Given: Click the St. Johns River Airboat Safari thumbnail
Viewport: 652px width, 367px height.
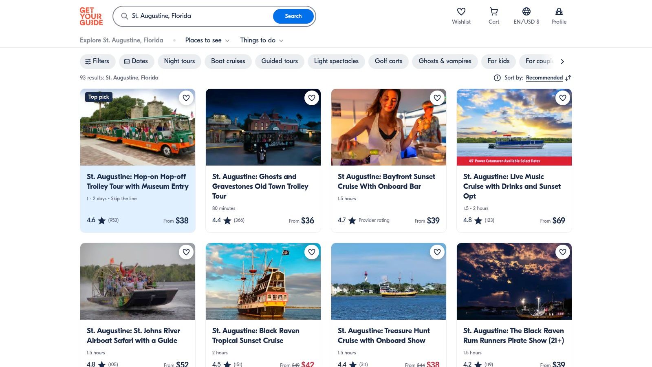Looking at the screenshot, I should tap(138, 281).
